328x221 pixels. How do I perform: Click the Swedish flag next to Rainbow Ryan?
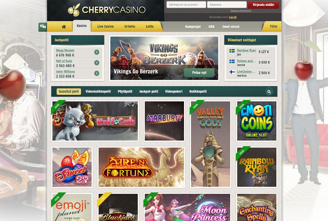pos(232,51)
